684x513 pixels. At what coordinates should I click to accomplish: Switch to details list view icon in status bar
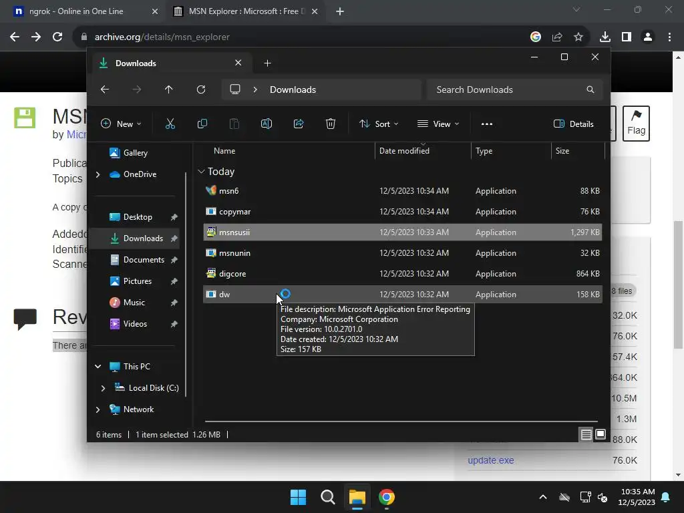click(586, 434)
